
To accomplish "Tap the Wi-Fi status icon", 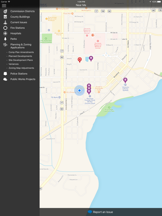I will pos(9,2).
